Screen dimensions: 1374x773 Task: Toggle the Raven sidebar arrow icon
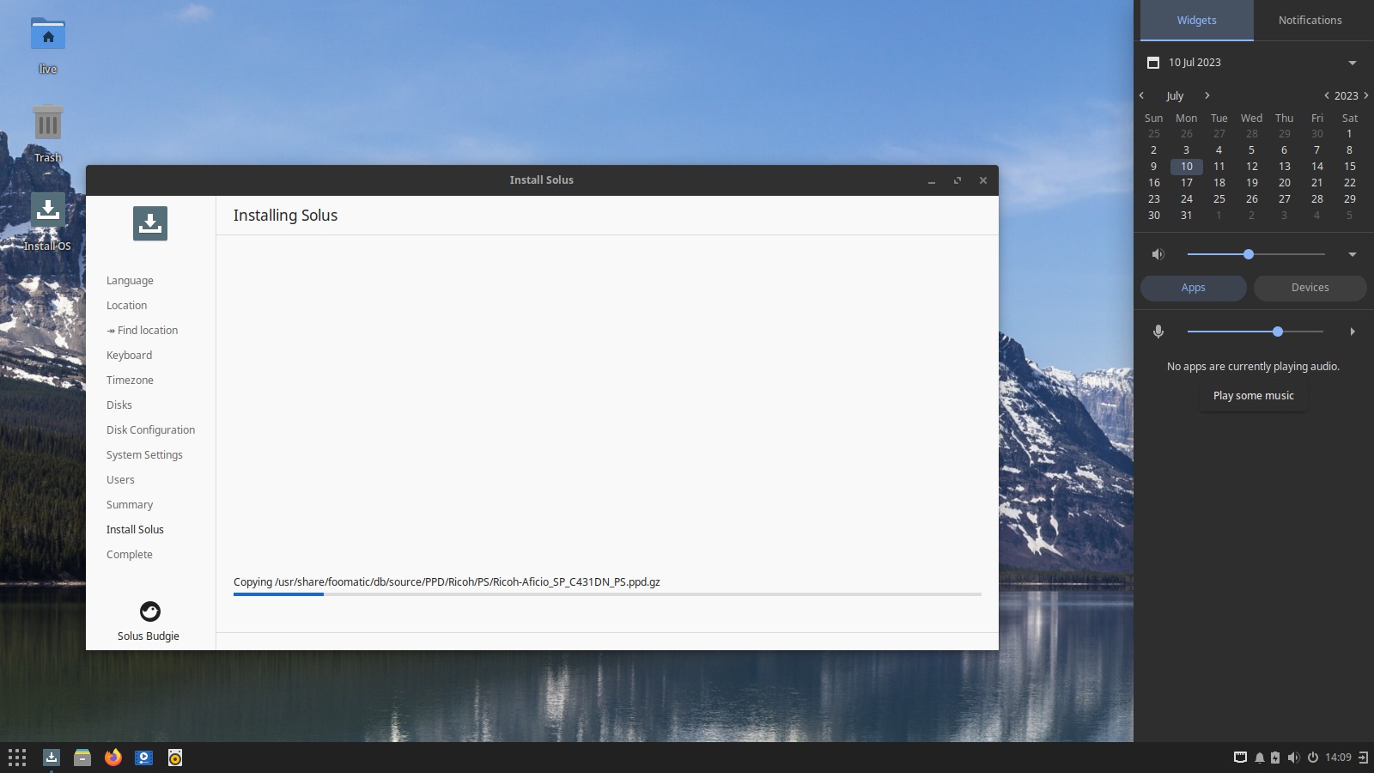[1363, 758]
